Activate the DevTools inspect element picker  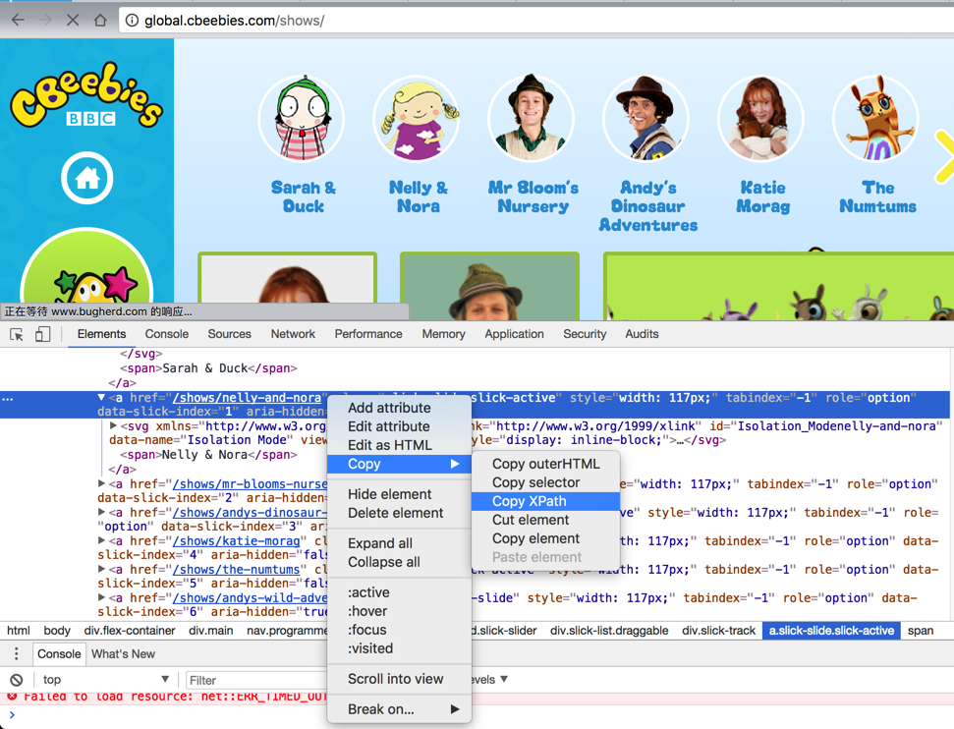(x=17, y=334)
